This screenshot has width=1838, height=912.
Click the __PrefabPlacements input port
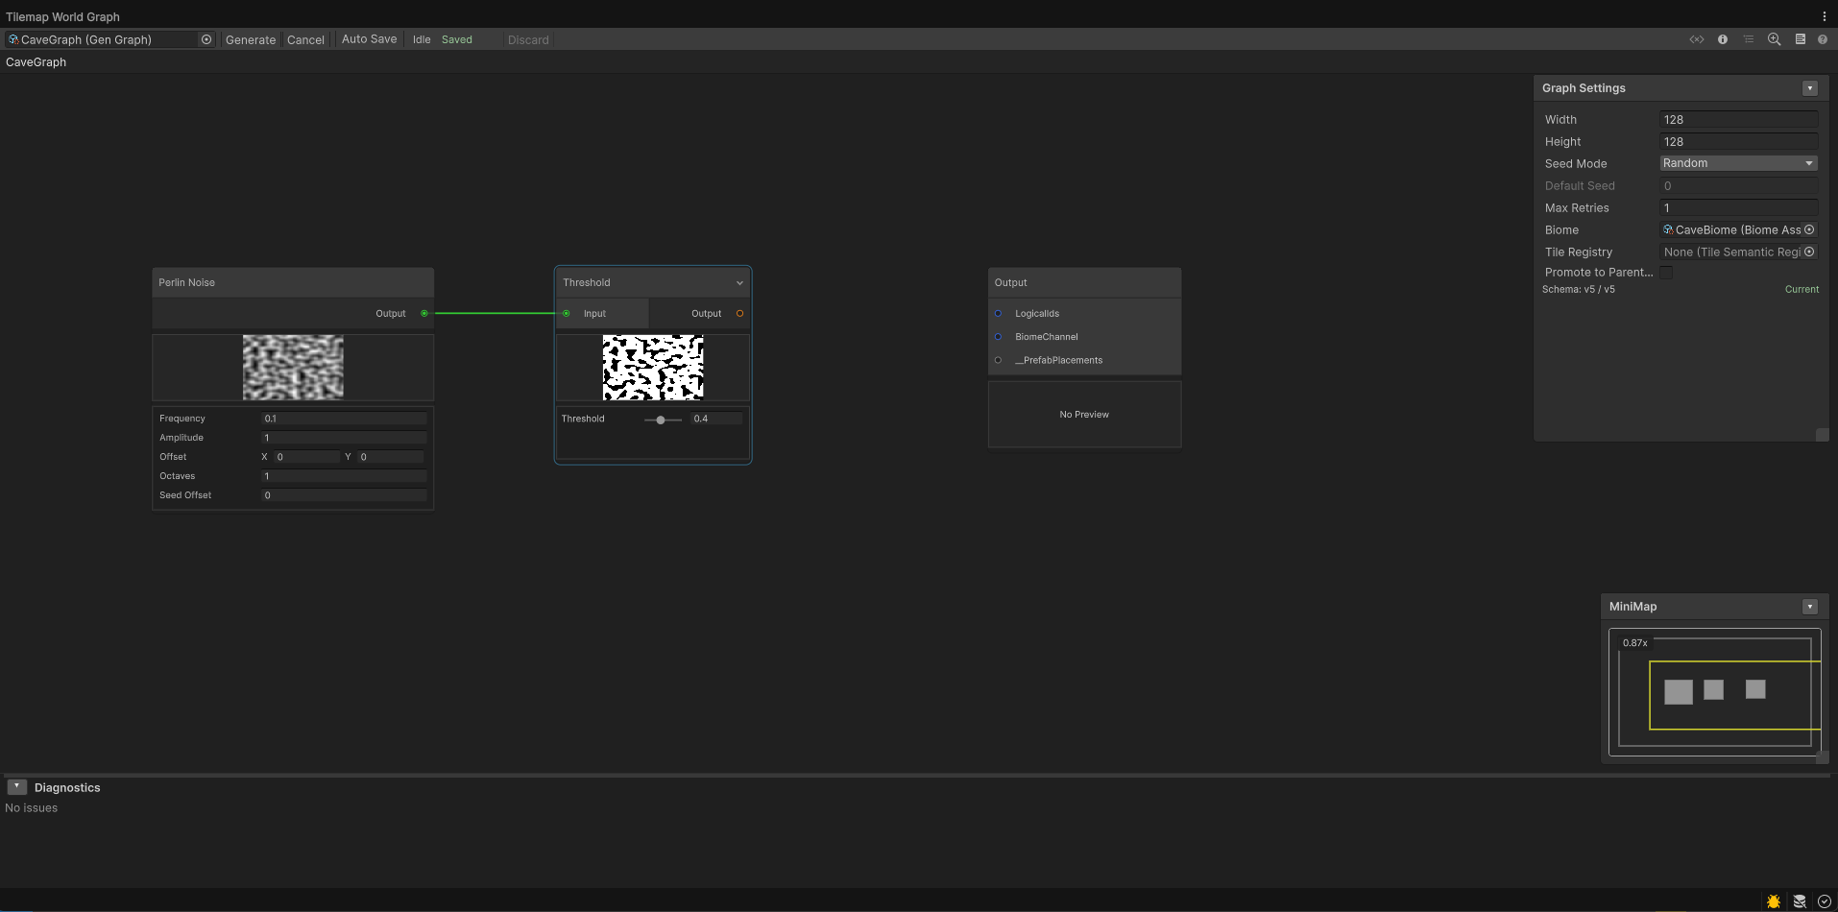pyautogui.click(x=999, y=360)
